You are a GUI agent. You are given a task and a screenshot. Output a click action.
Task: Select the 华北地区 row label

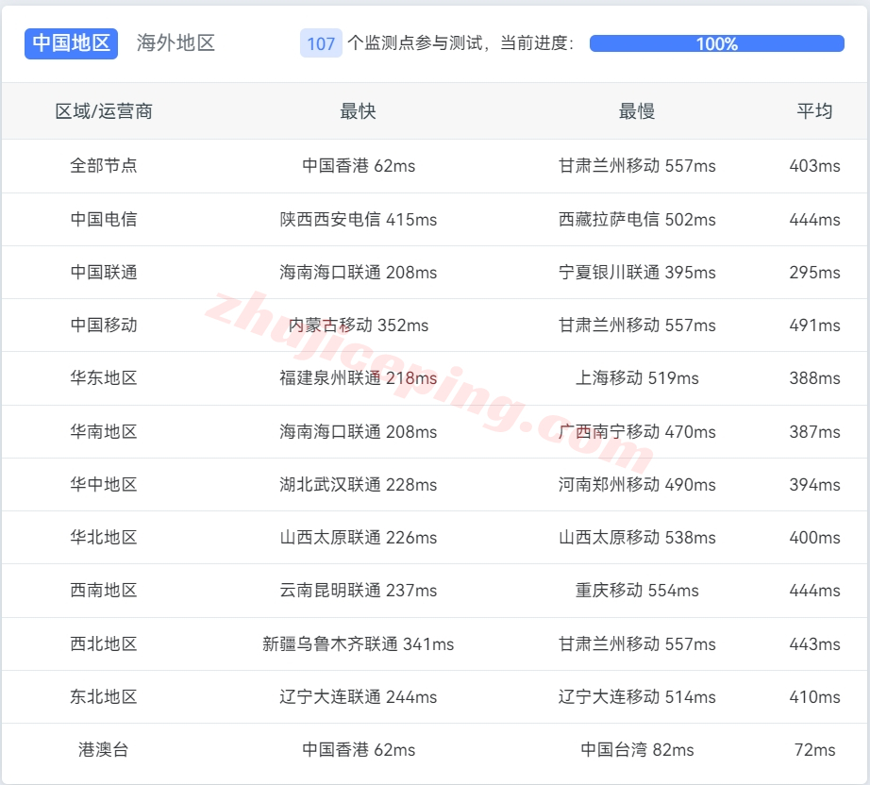104,537
